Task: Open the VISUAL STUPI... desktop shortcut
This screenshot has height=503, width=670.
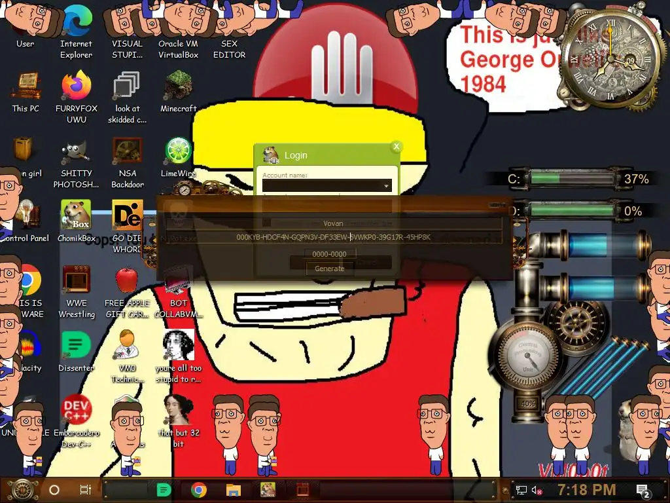Action: click(127, 32)
